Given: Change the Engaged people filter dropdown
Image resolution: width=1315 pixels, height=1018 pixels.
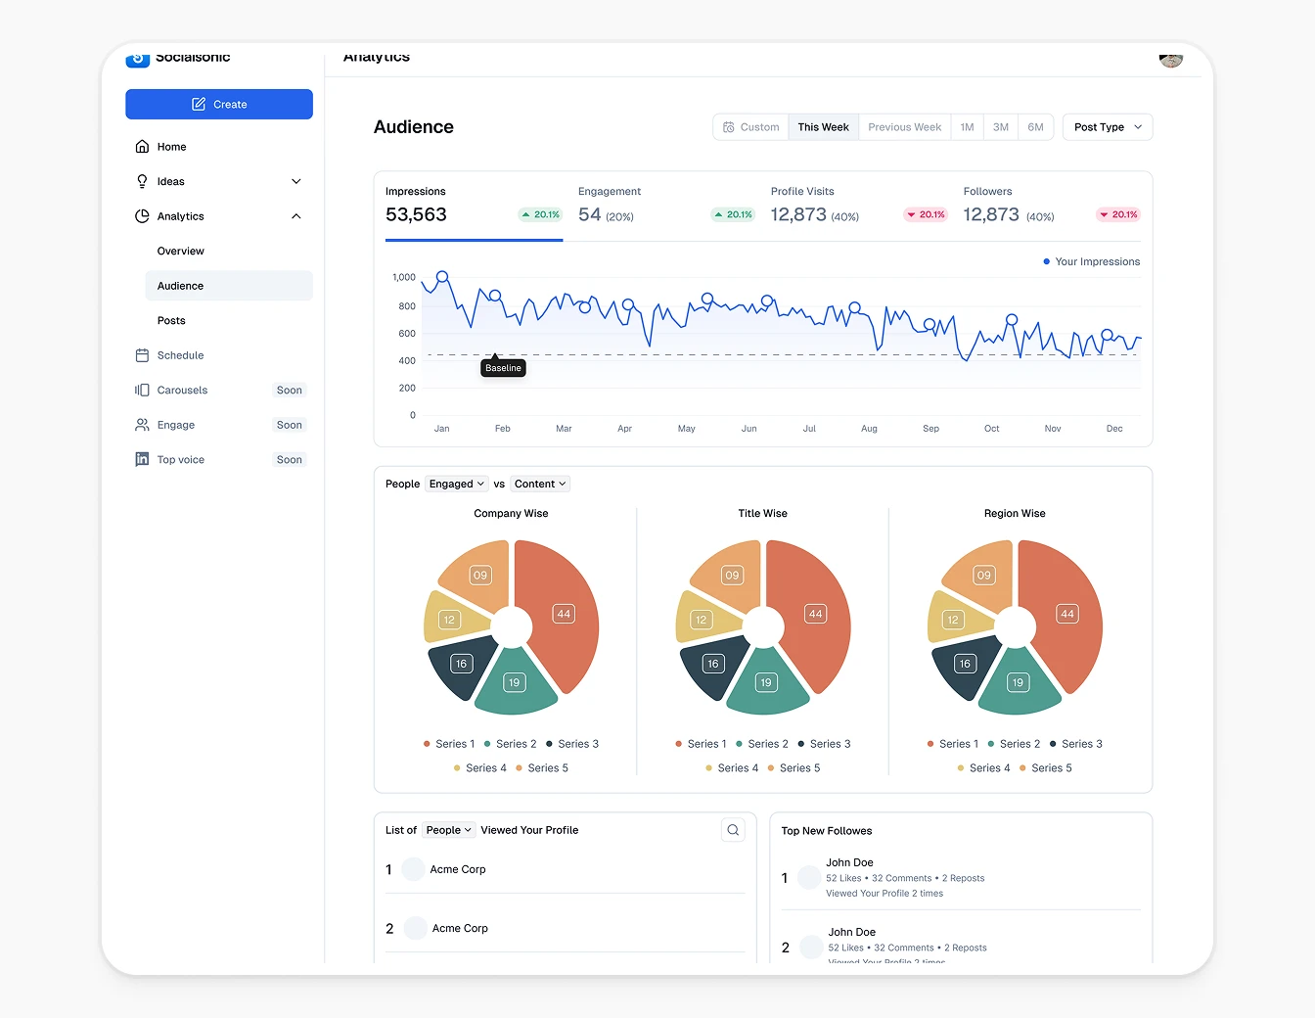Looking at the screenshot, I should tap(456, 483).
